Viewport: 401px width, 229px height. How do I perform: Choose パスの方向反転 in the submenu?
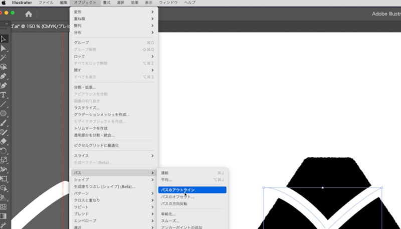[192, 204]
